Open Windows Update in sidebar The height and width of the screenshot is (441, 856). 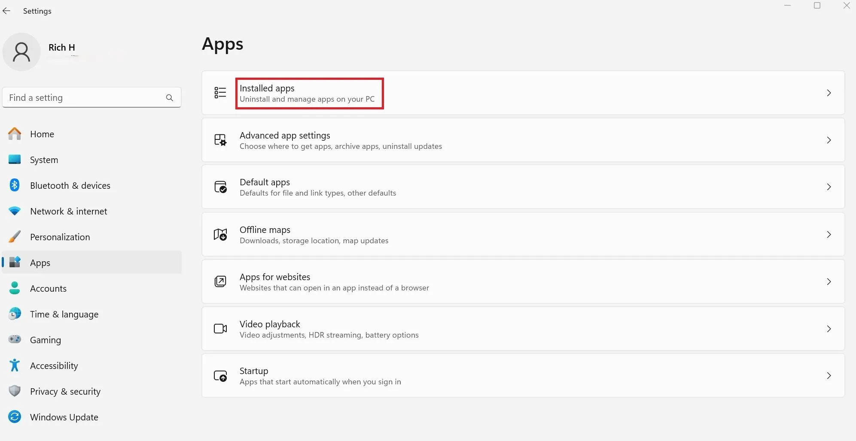pos(64,417)
